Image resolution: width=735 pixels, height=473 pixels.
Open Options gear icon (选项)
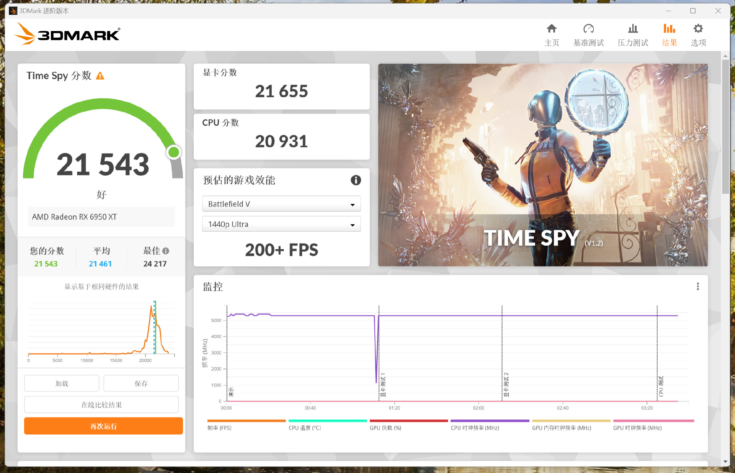tap(698, 29)
